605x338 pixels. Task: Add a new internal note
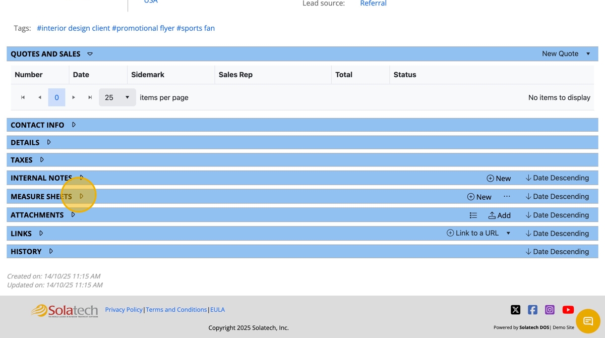click(x=499, y=178)
